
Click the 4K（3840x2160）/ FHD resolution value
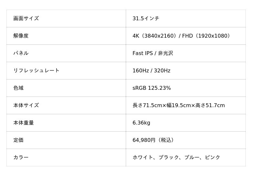click(181, 36)
